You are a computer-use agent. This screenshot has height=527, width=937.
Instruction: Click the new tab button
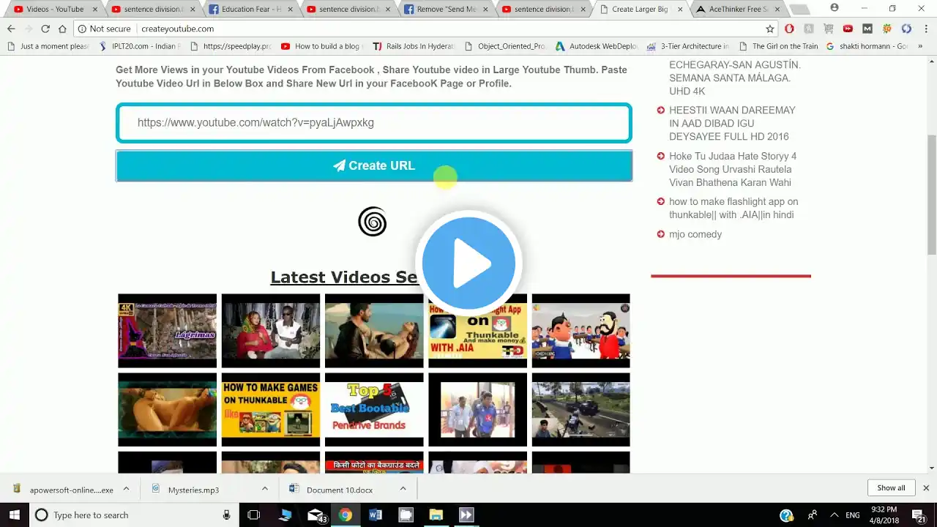800,10
